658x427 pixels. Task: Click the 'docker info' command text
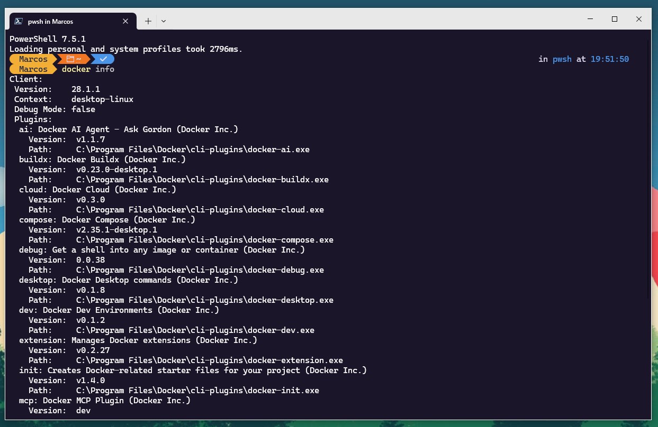(x=88, y=69)
